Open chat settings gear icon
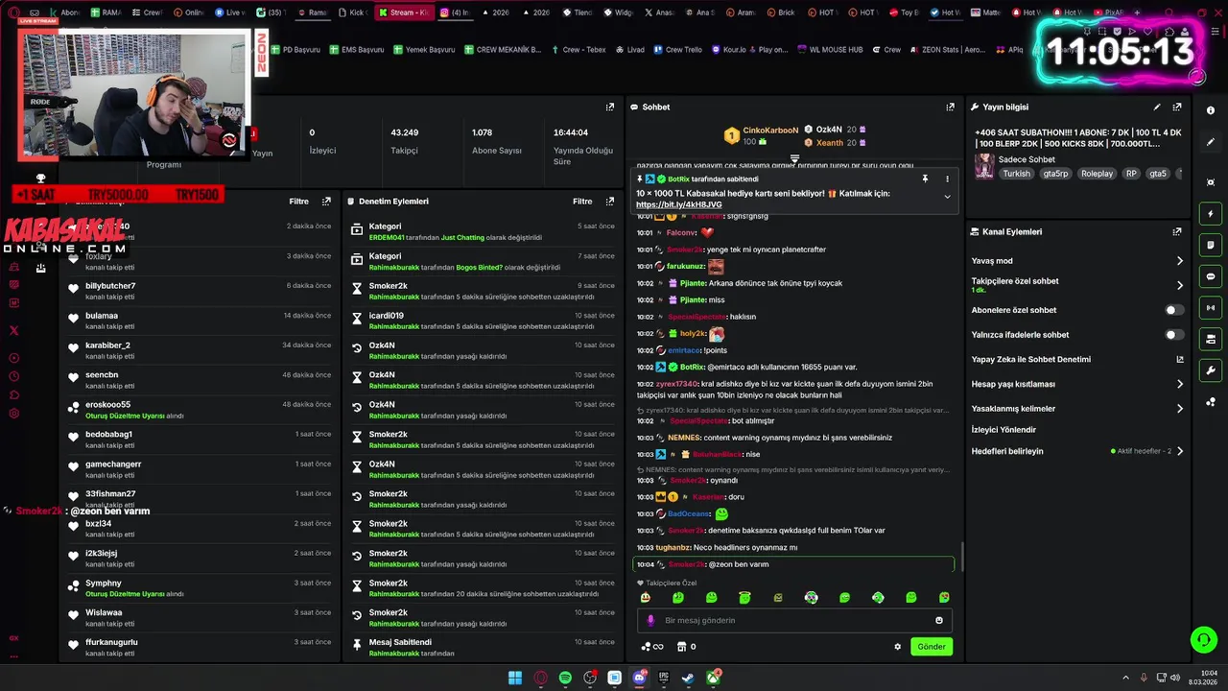Image resolution: width=1228 pixels, height=691 pixels. point(898,647)
